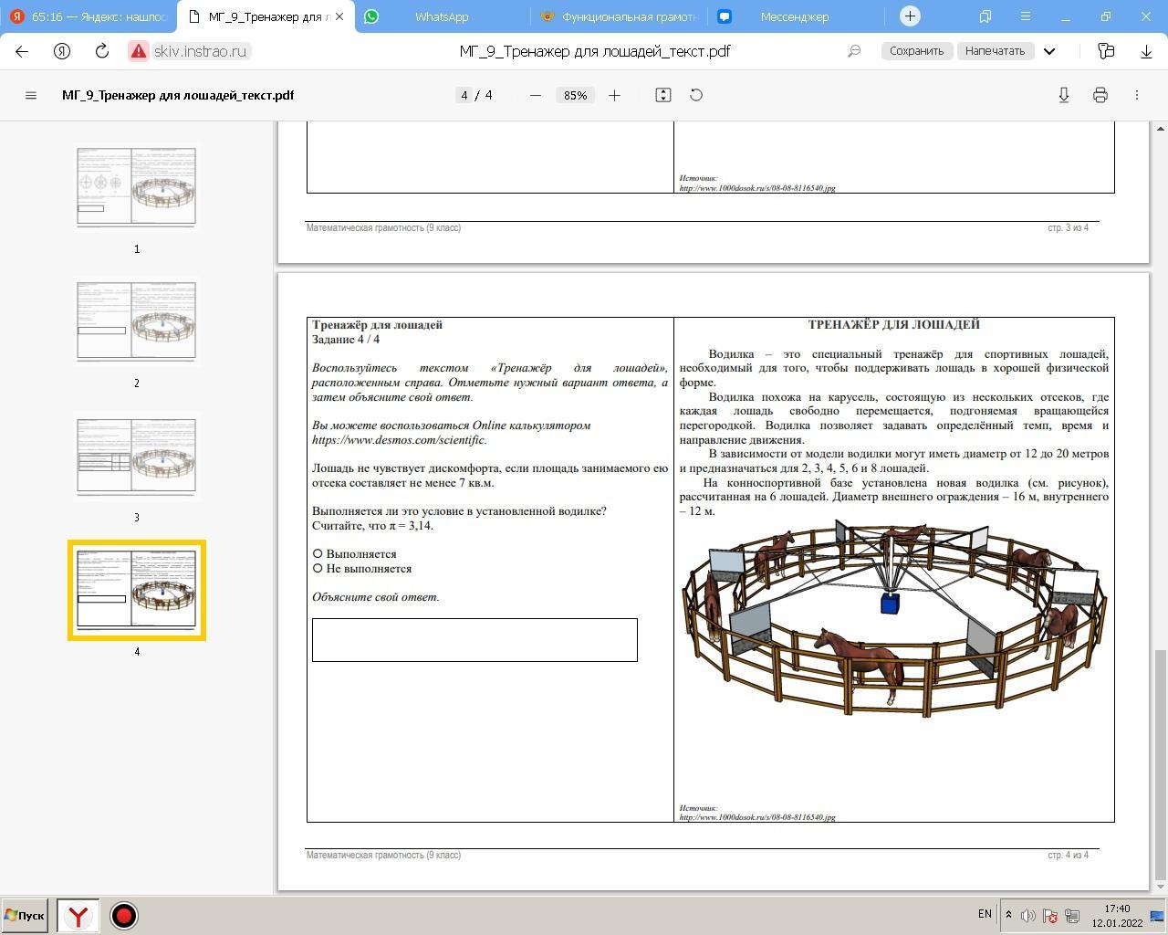This screenshot has width=1168, height=935.
Task: Click the taskbar clock showing 17:40
Action: click(x=1117, y=909)
